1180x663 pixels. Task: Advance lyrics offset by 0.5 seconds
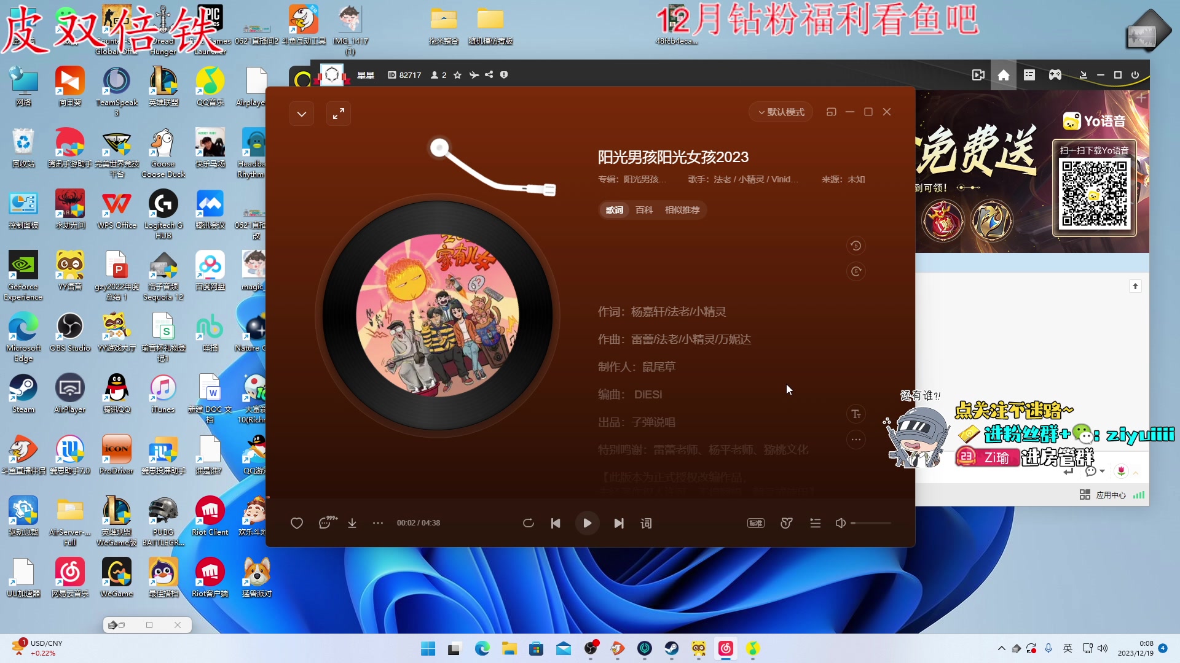[x=855, y=271]
